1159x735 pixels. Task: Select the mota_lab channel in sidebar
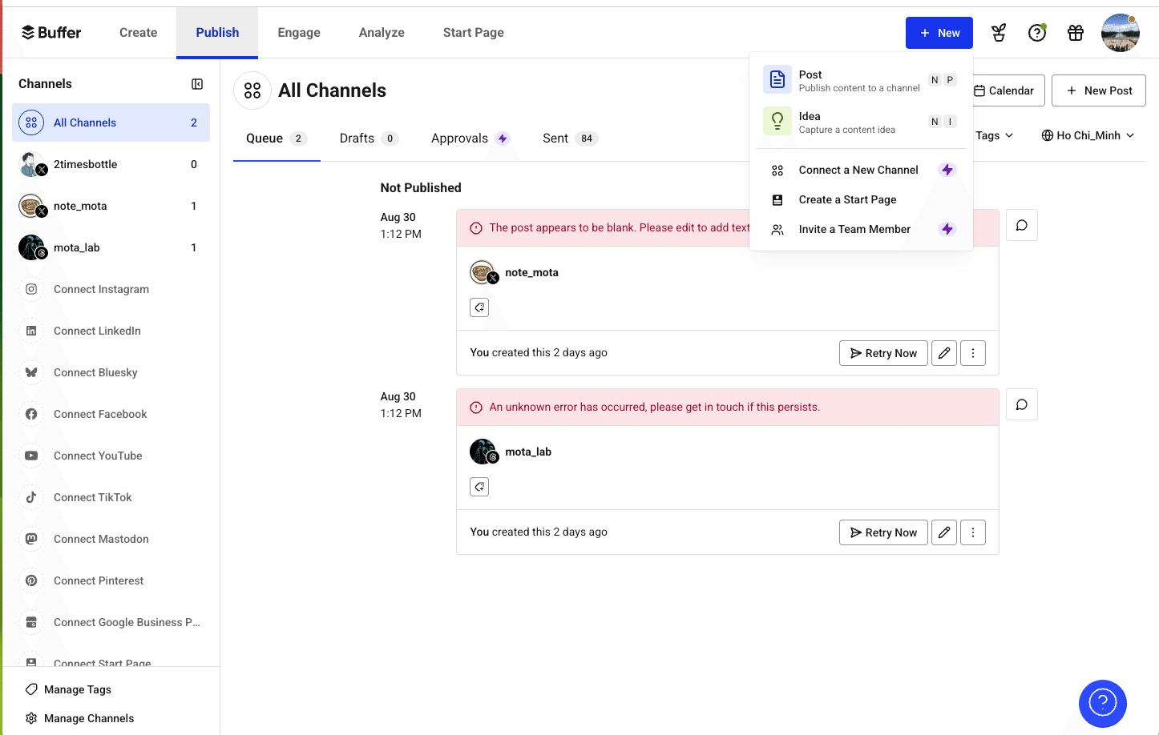click(x=111, y=247)
